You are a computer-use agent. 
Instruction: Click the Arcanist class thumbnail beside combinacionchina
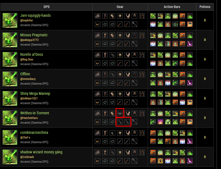click(x=10, y=137)
